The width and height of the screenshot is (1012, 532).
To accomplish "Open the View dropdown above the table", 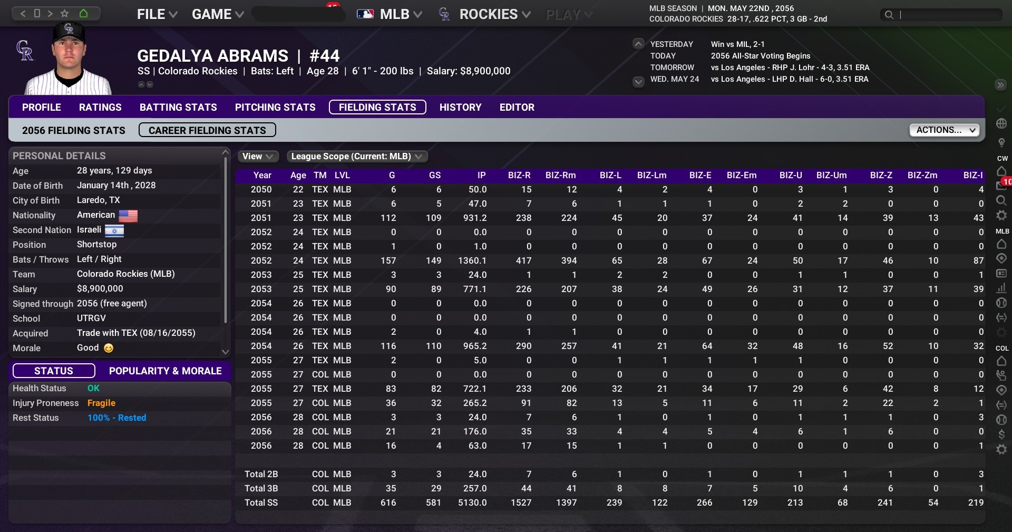I will [258, 157].
